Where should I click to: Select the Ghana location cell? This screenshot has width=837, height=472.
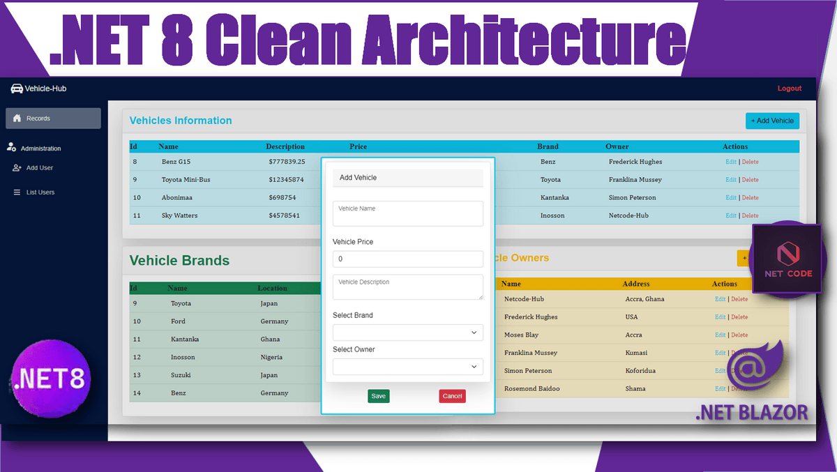click(270, 340)
